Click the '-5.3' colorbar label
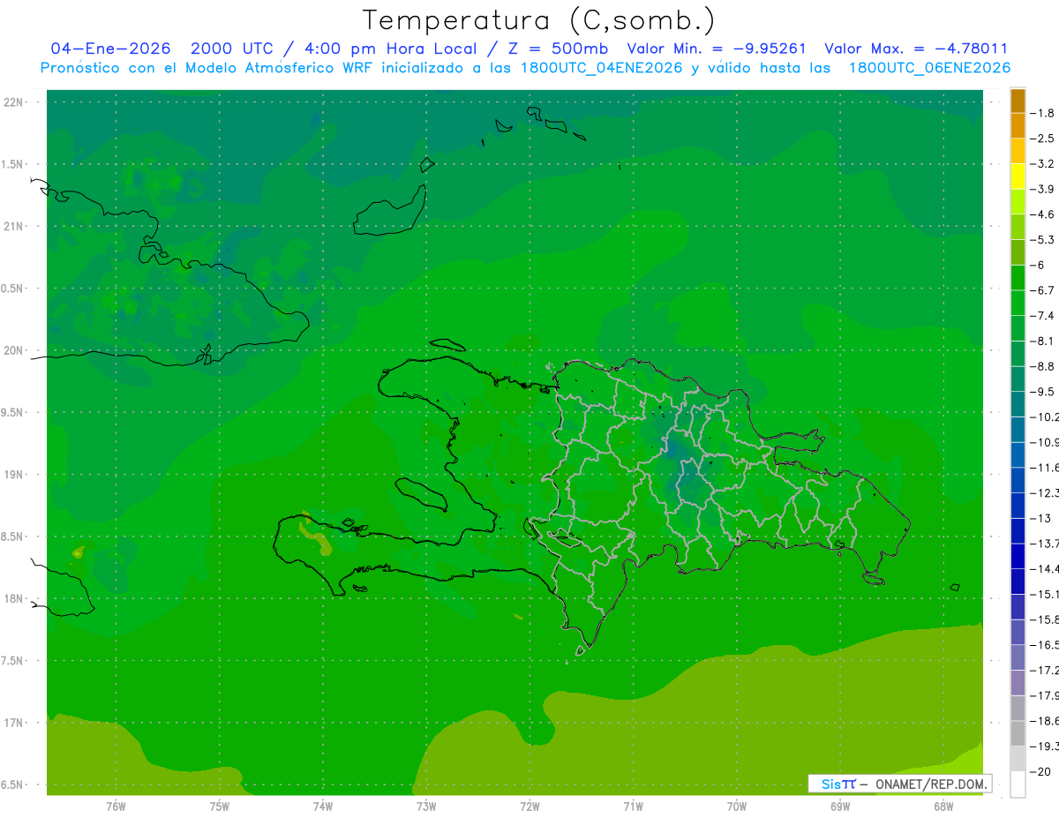Viewport: 1059px width, 818px height. 1043,239
